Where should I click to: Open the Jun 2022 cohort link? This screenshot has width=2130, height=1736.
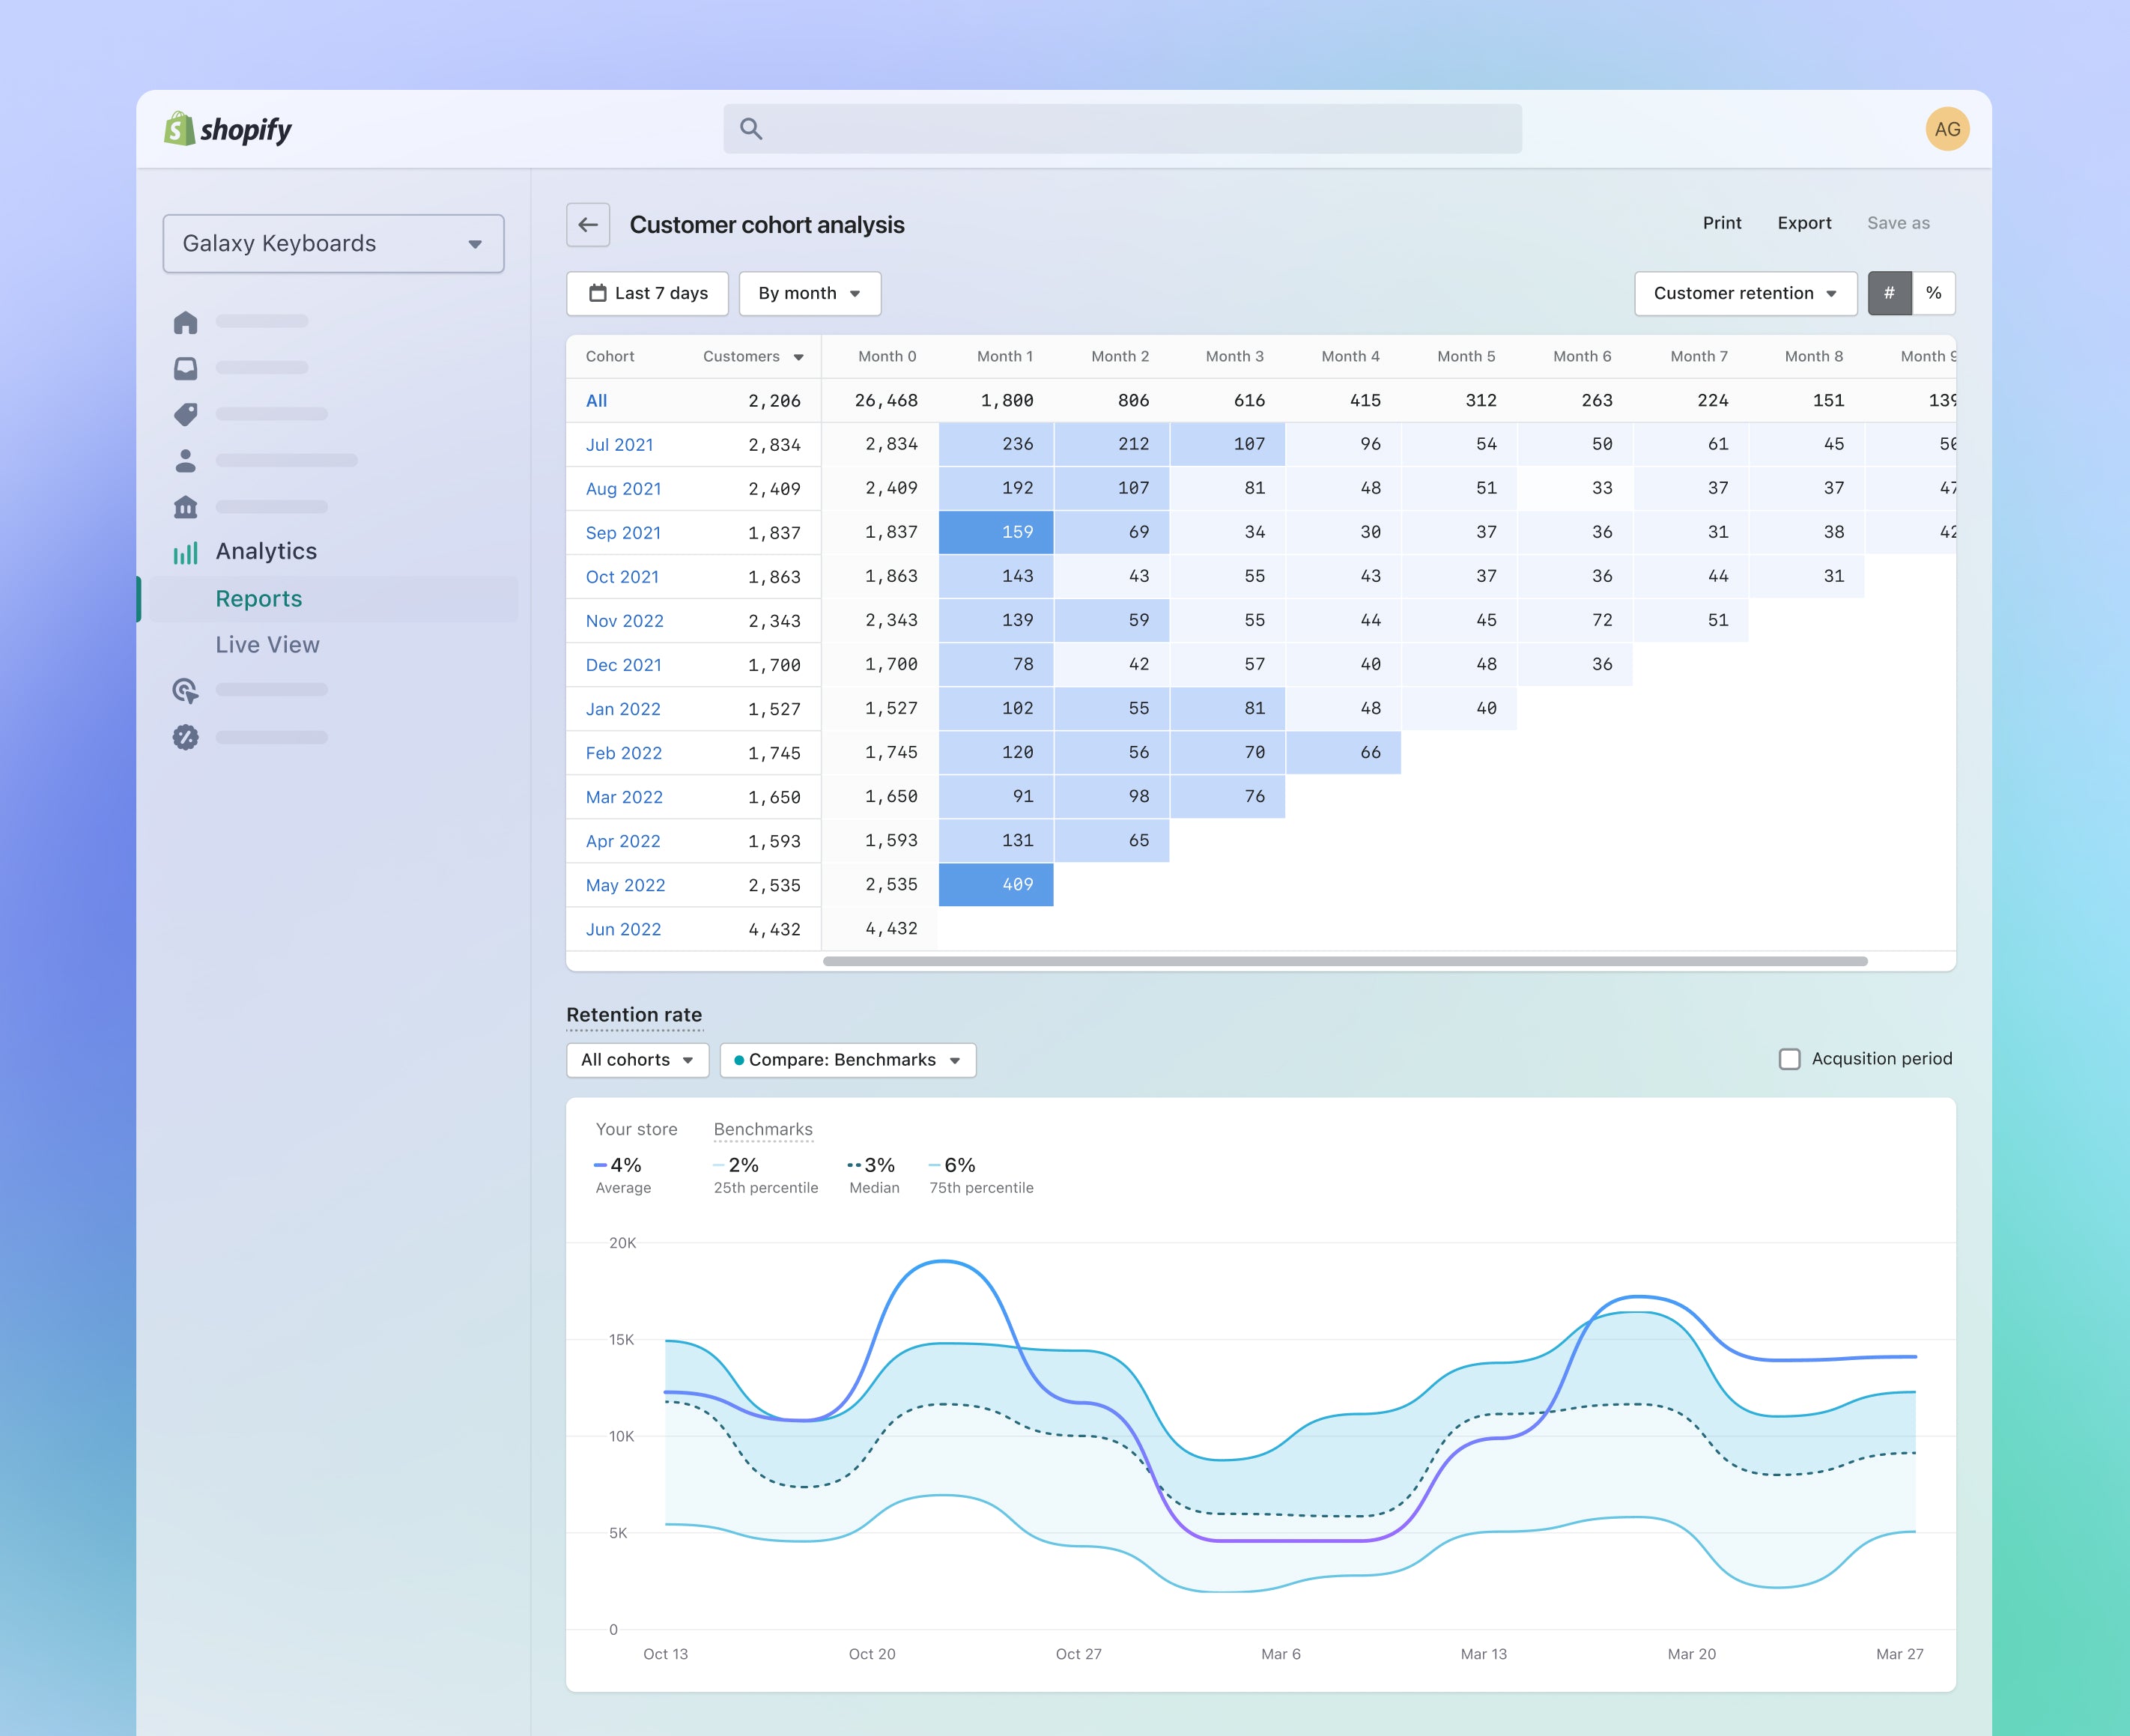pyautogui.click(x=623, y=929)
